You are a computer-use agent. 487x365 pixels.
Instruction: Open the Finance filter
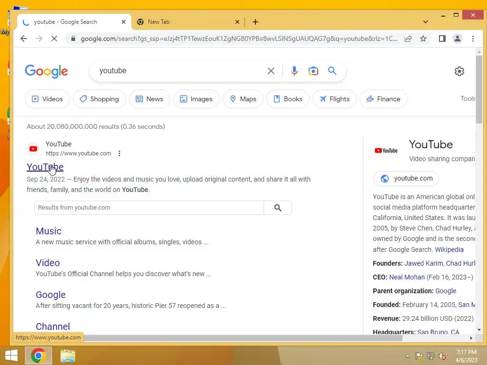tap(383, 99)
